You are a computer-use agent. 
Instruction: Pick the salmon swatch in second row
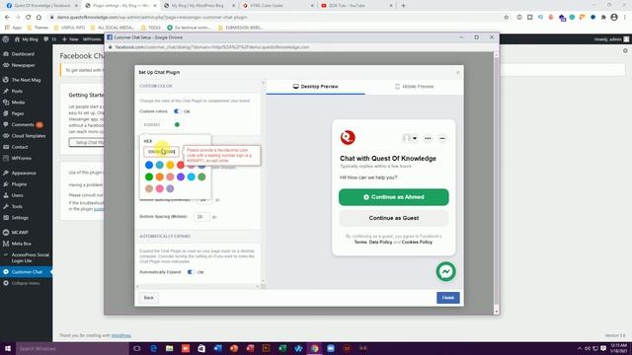170,177
